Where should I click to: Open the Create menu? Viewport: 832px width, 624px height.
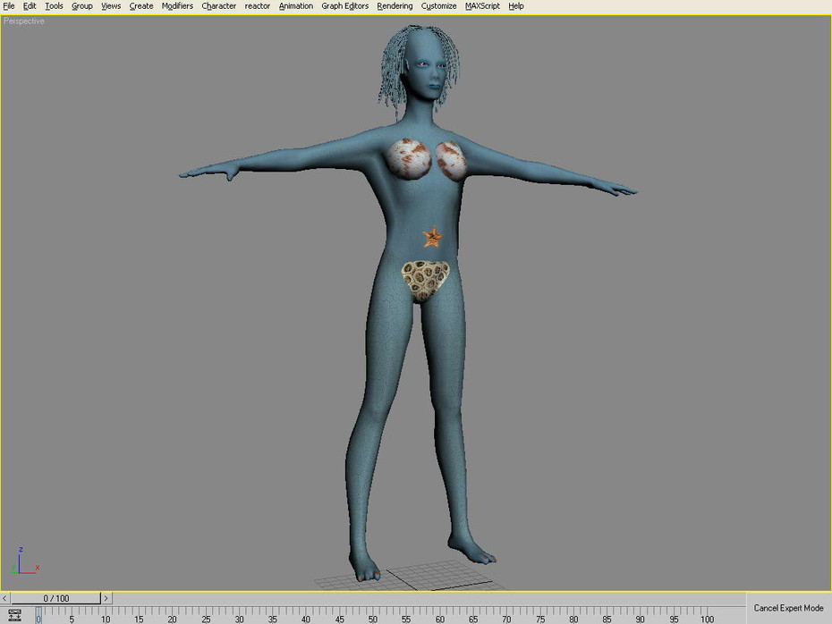tap(141, 6)
